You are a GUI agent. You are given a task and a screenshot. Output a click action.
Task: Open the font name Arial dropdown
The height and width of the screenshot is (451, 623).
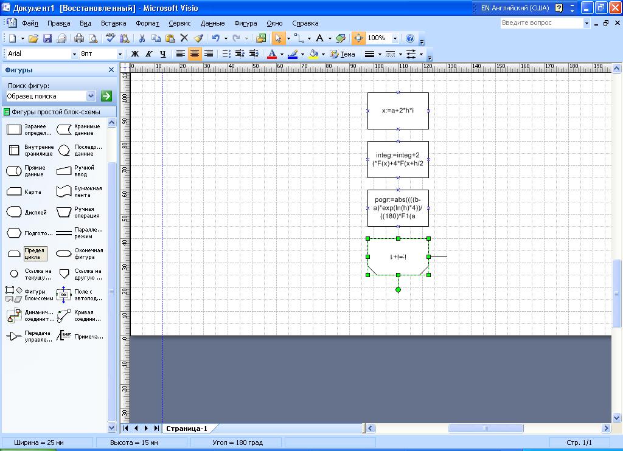pos(74,54)
